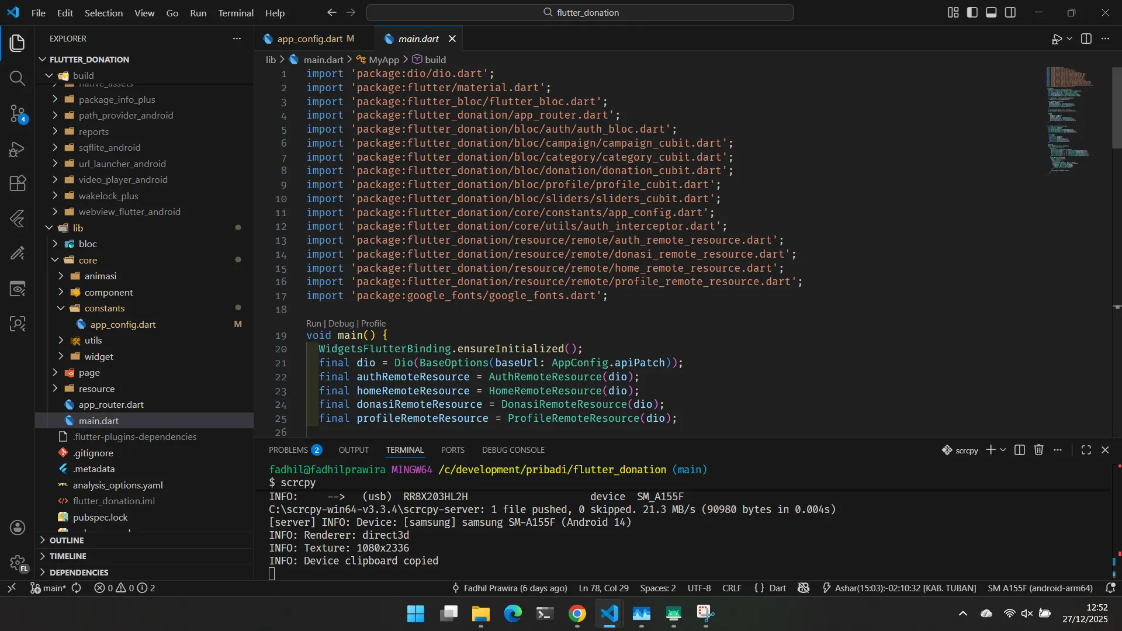Toggle the primary side bar layout button
Image resolution: width=1122 pixels, height=631 pixels.
pyautogui.click(x=972, y=12)
